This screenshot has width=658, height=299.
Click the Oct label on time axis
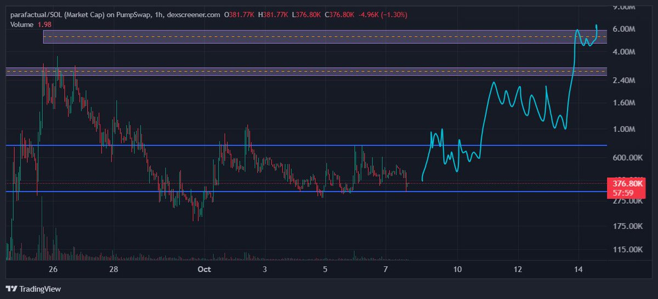pos(205,269)
